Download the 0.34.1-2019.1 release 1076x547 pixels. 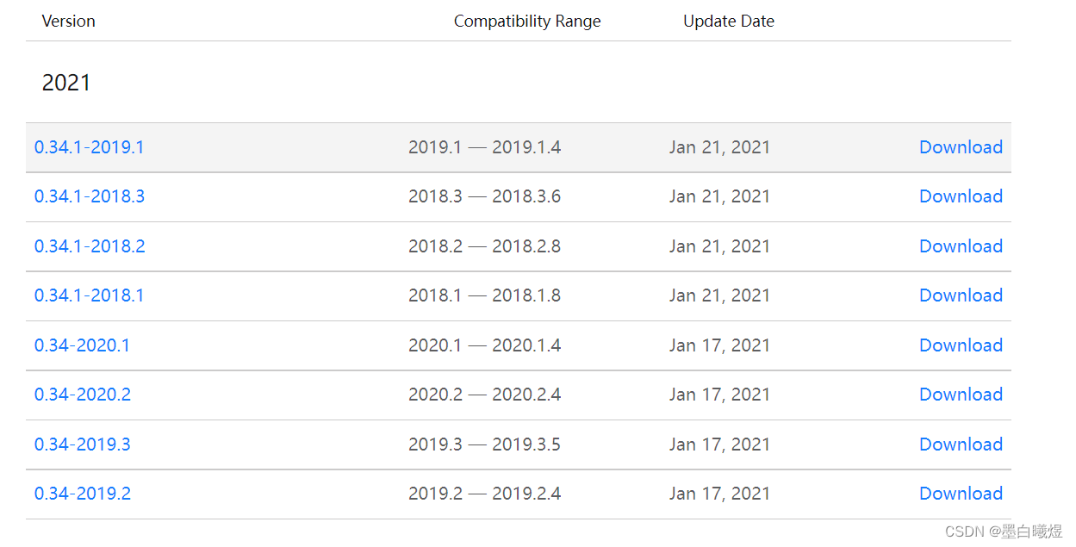(961, 147)
